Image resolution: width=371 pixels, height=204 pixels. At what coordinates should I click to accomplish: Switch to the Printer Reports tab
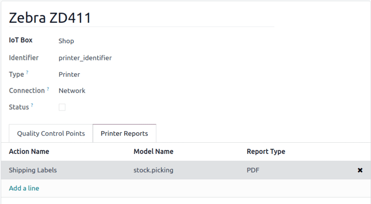click(124, 134)
